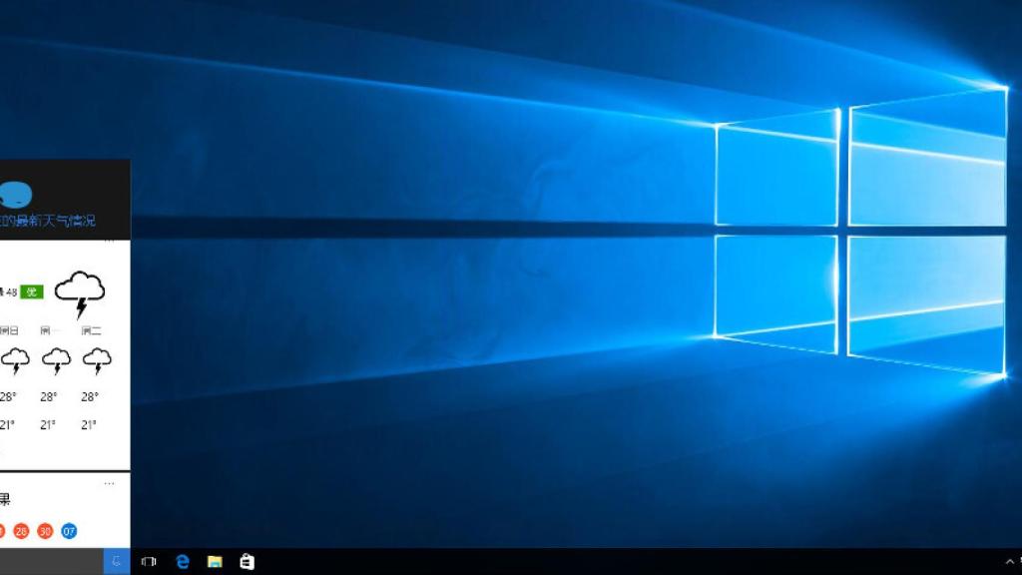Viewport: 1022px width, 575px height.
Task: Select Sunday's small thunderstorm forecast icon
Action: (x=13, y=357)
